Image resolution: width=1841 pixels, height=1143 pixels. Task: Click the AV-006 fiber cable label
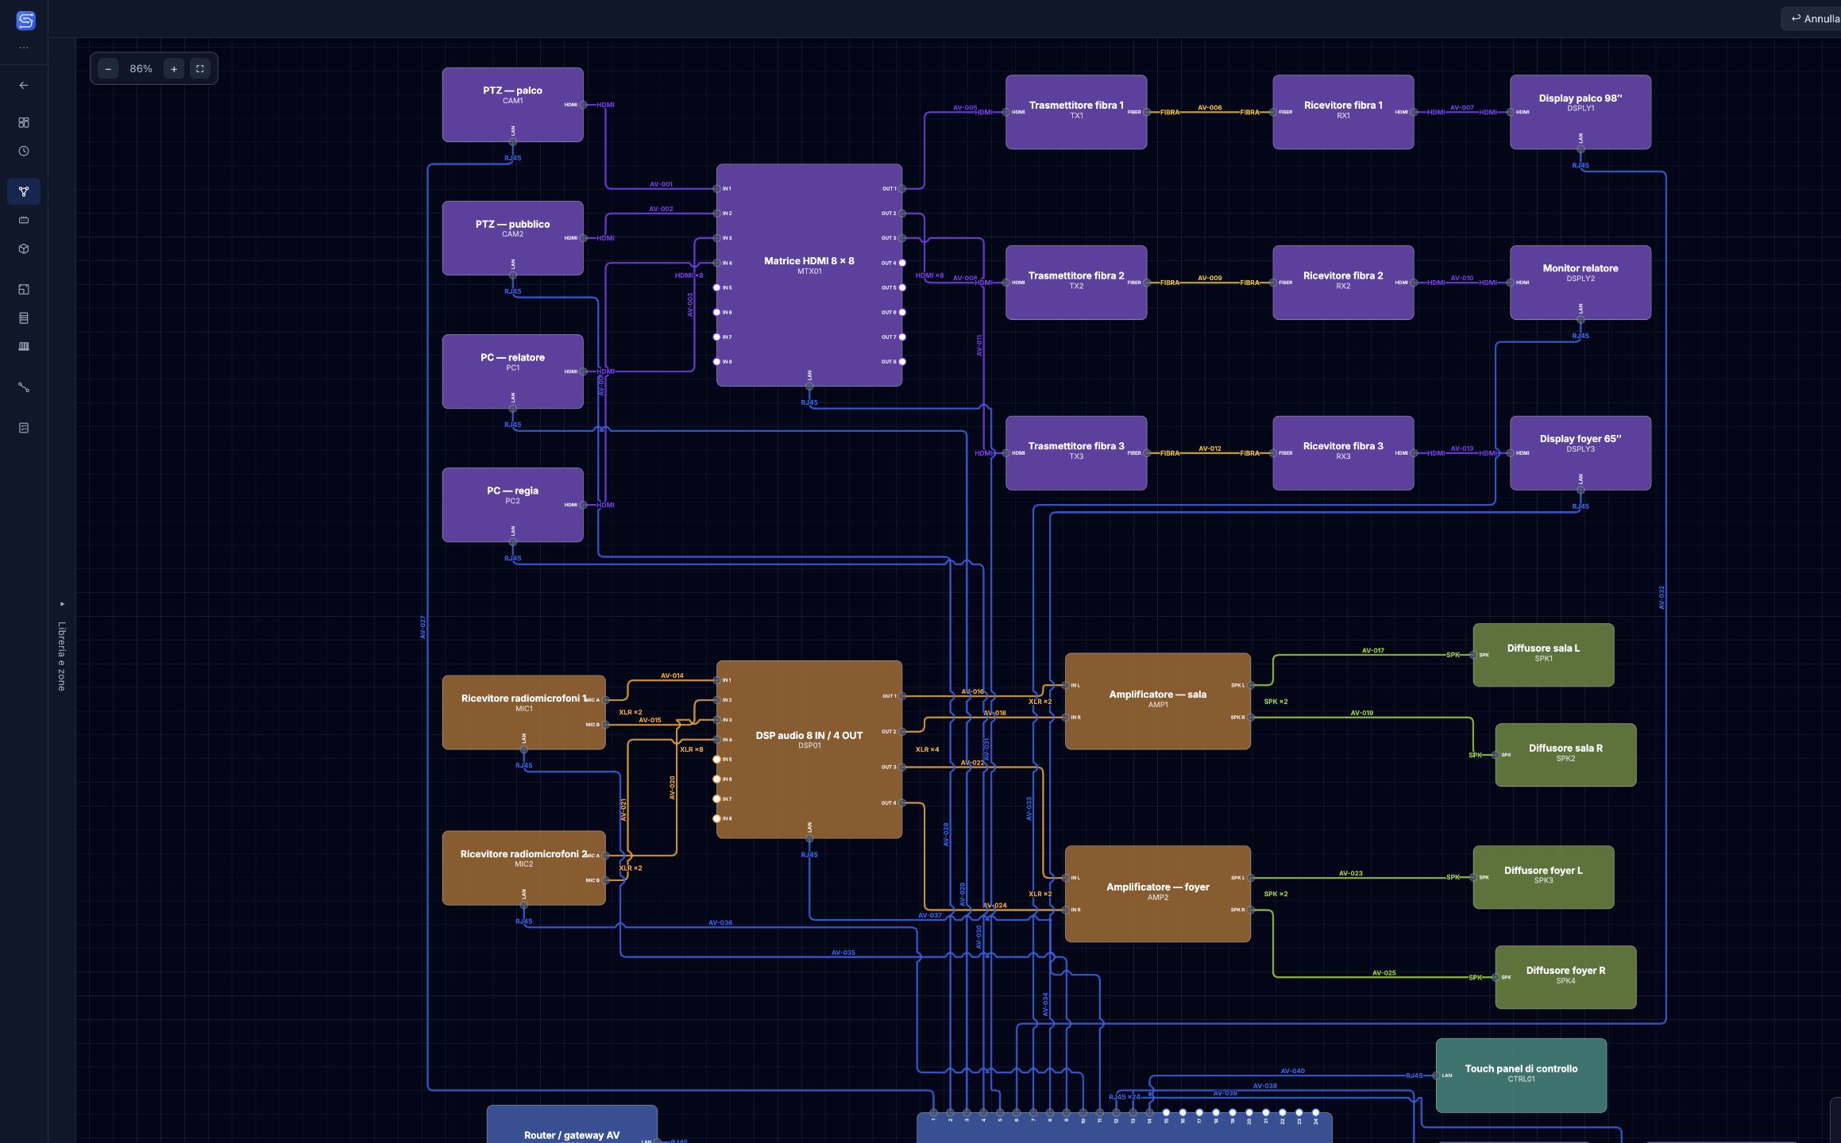coord(1210,107)
